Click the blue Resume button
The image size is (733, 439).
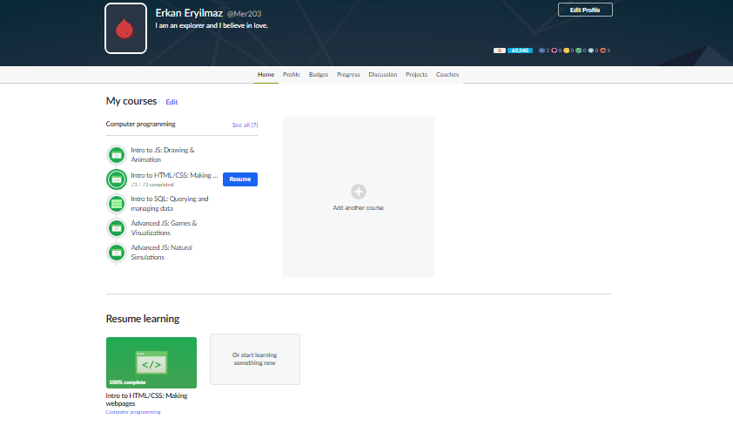[x=240, y=179]
